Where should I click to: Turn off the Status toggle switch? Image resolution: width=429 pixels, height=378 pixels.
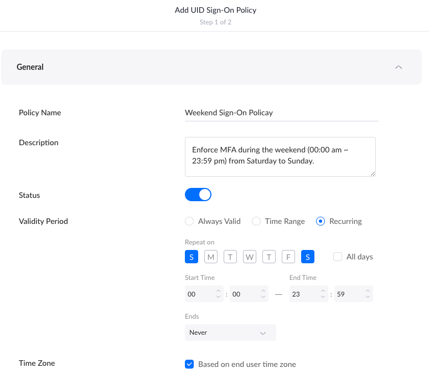pyautogui.click(x=198, y=195)
